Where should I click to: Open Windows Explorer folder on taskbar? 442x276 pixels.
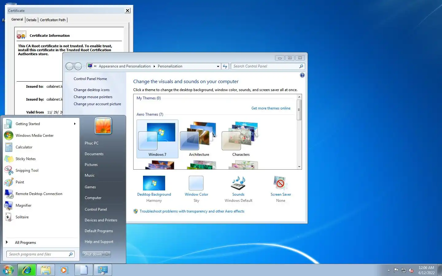coord(46,270)
